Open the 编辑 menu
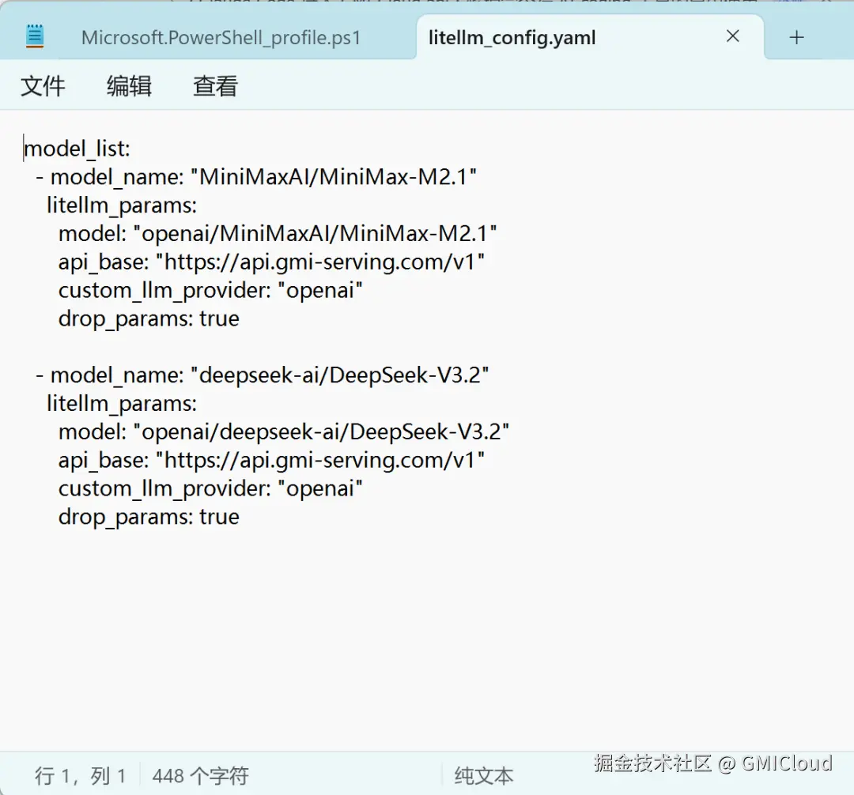This screenshot has width=854, height=795. (129, 86)
